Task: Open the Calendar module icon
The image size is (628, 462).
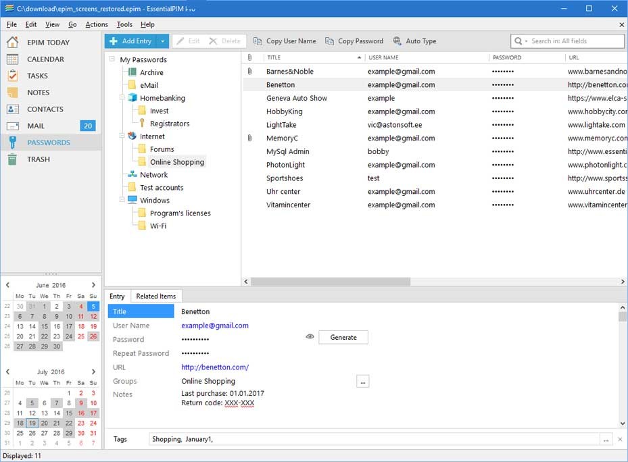Action: coord(12,59)
